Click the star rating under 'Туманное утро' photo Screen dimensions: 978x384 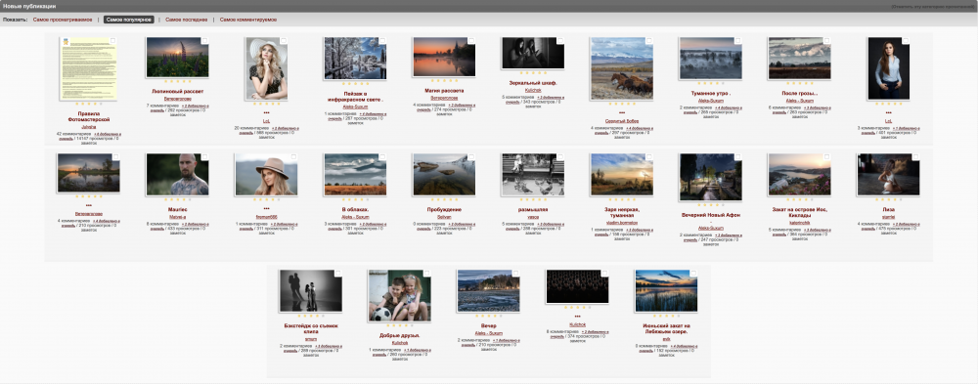click(710, 83)
